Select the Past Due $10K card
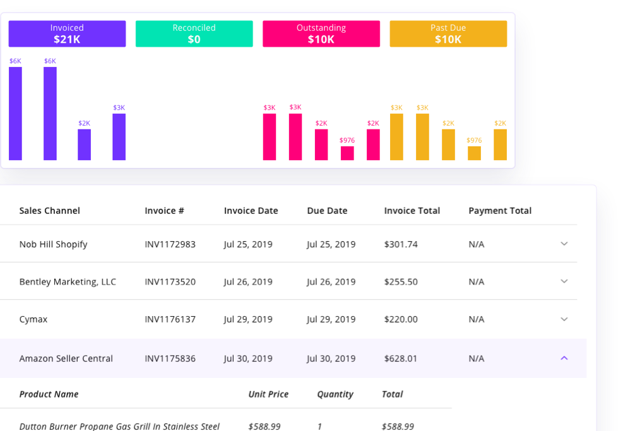This screenshot has width=623, height=431. [448, 33]
